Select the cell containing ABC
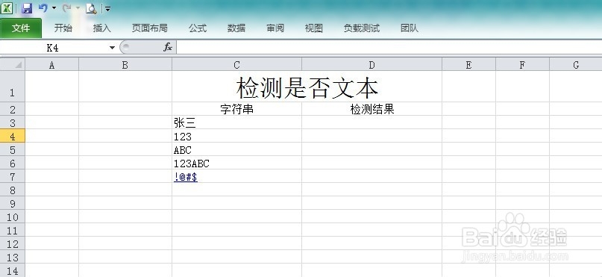The width and height of the screenshot is (602, 277). [x=236, y=149]
